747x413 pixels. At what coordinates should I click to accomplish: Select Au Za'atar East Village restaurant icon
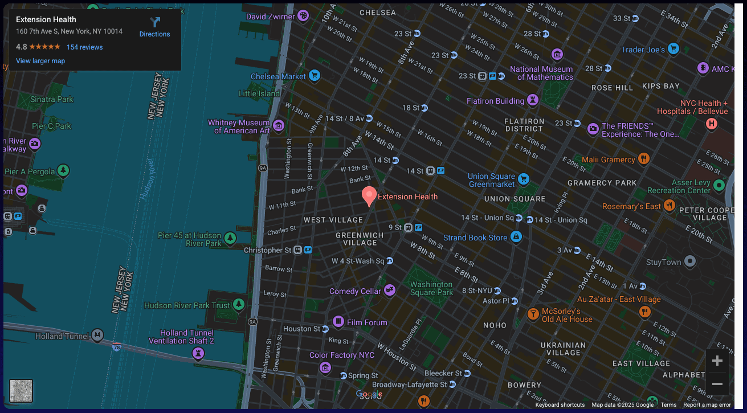(645, 312)
